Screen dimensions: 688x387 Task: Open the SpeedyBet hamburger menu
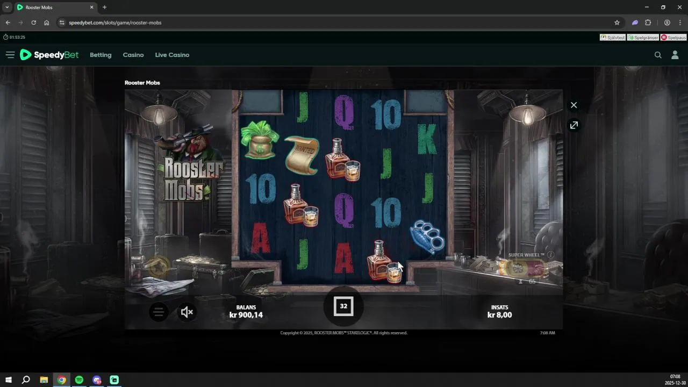(x=10, y=55)
